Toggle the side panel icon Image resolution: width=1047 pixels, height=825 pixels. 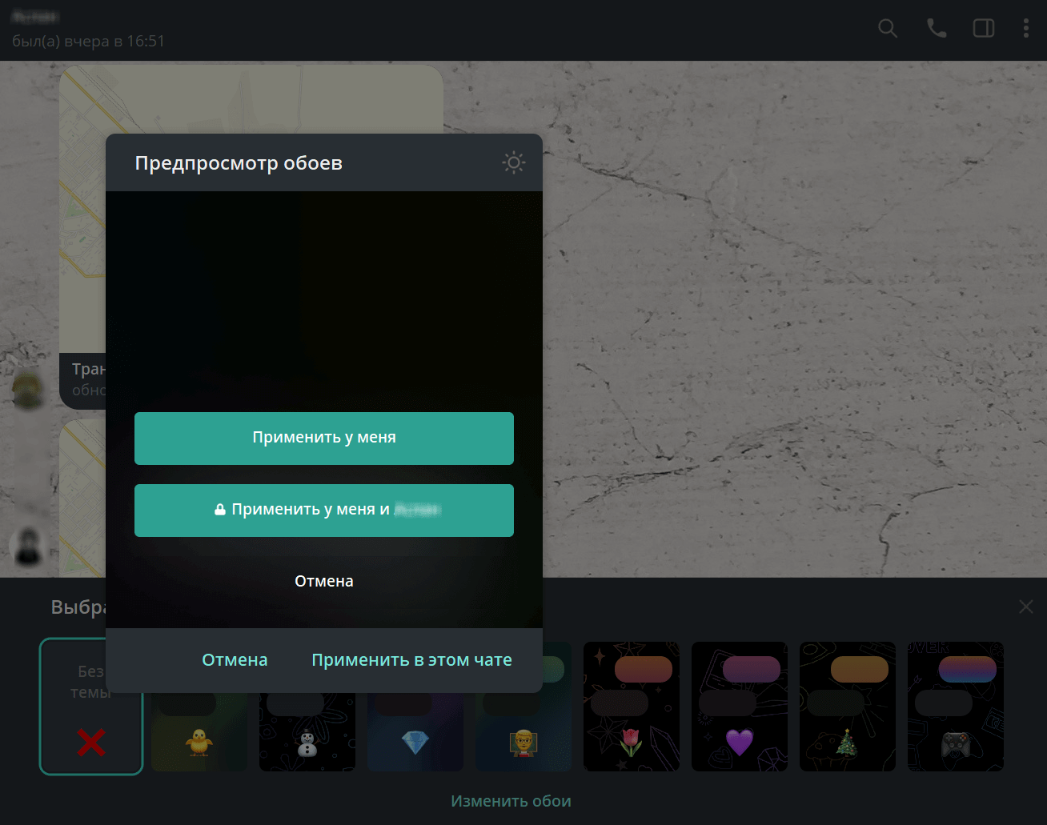coord(984,29)
